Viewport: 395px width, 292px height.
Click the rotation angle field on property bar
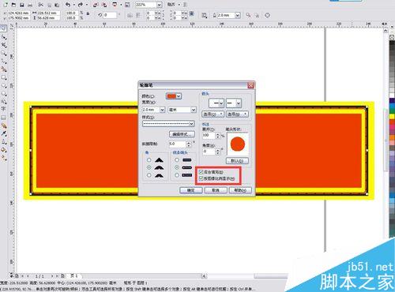coord(110,15)
